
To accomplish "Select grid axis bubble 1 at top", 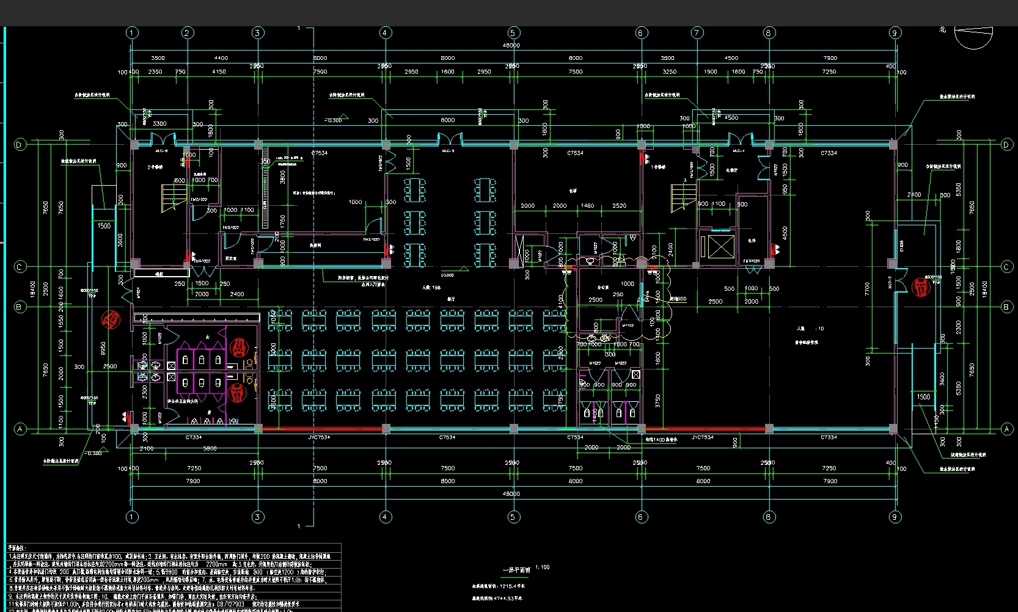I will (x=131, y=33).
